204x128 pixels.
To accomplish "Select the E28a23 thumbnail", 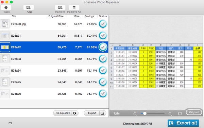I will point(5,59).
